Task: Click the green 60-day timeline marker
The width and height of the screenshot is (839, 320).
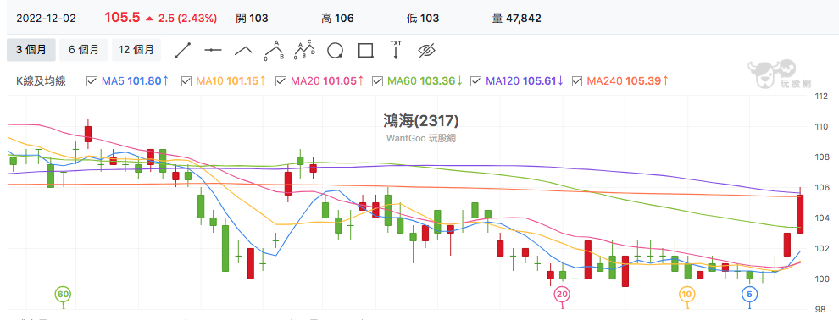Action: (x=64, y=294)
